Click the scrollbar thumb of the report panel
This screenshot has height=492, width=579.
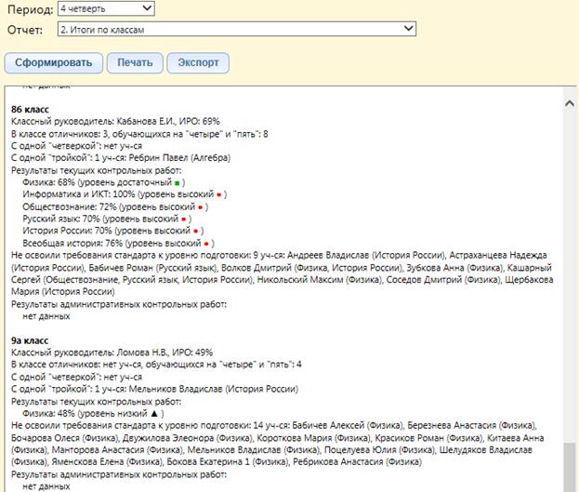pyautogui.click(x=570, y=467)
